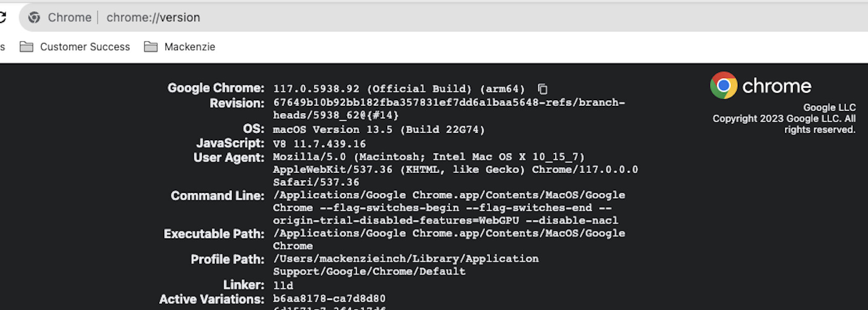Click the Active Variations: label
The width and height of the screenshot is (868, 310).
212,299
